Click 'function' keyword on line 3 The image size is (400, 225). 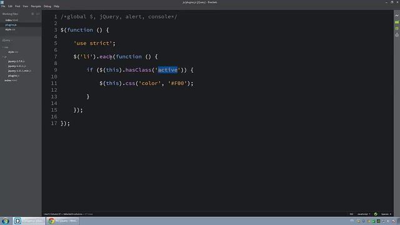coord(80,30)
